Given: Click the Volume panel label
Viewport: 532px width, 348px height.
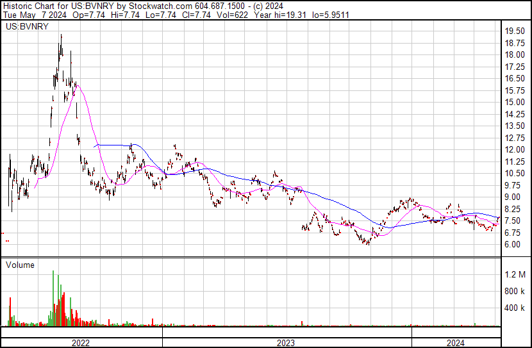Looking at the screenshot, I should coord(20,265).
